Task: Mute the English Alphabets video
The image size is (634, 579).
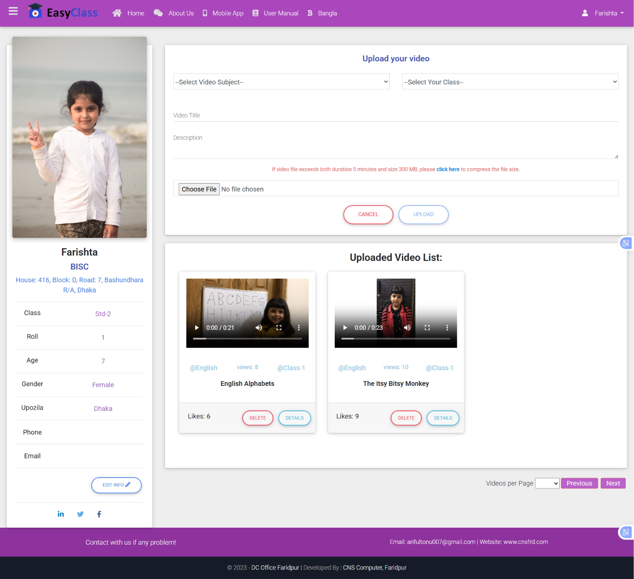Action: point(259,328)
